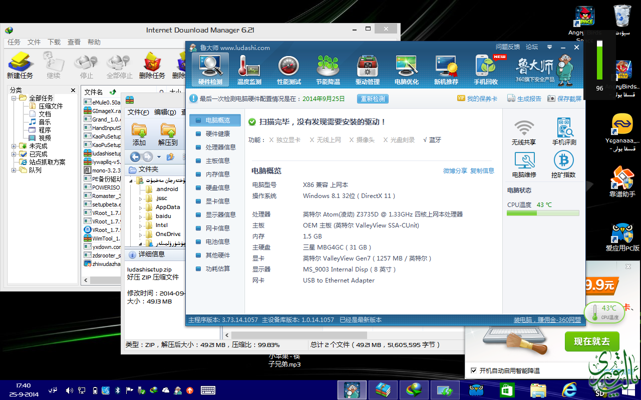Click 现在就去 green button in popup
This screenshot has height=400, width=641.
tap(592, 342)
